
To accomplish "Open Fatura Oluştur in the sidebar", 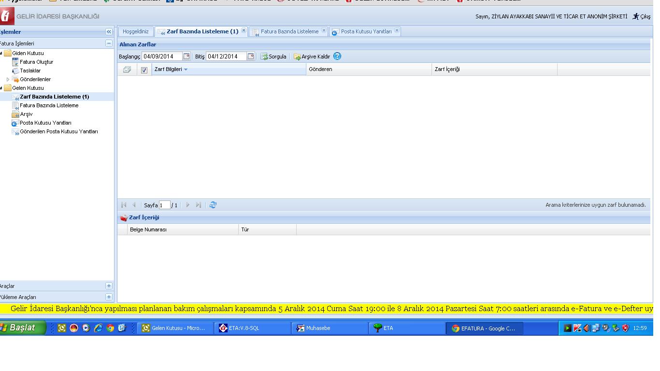I will pos(36,62).
